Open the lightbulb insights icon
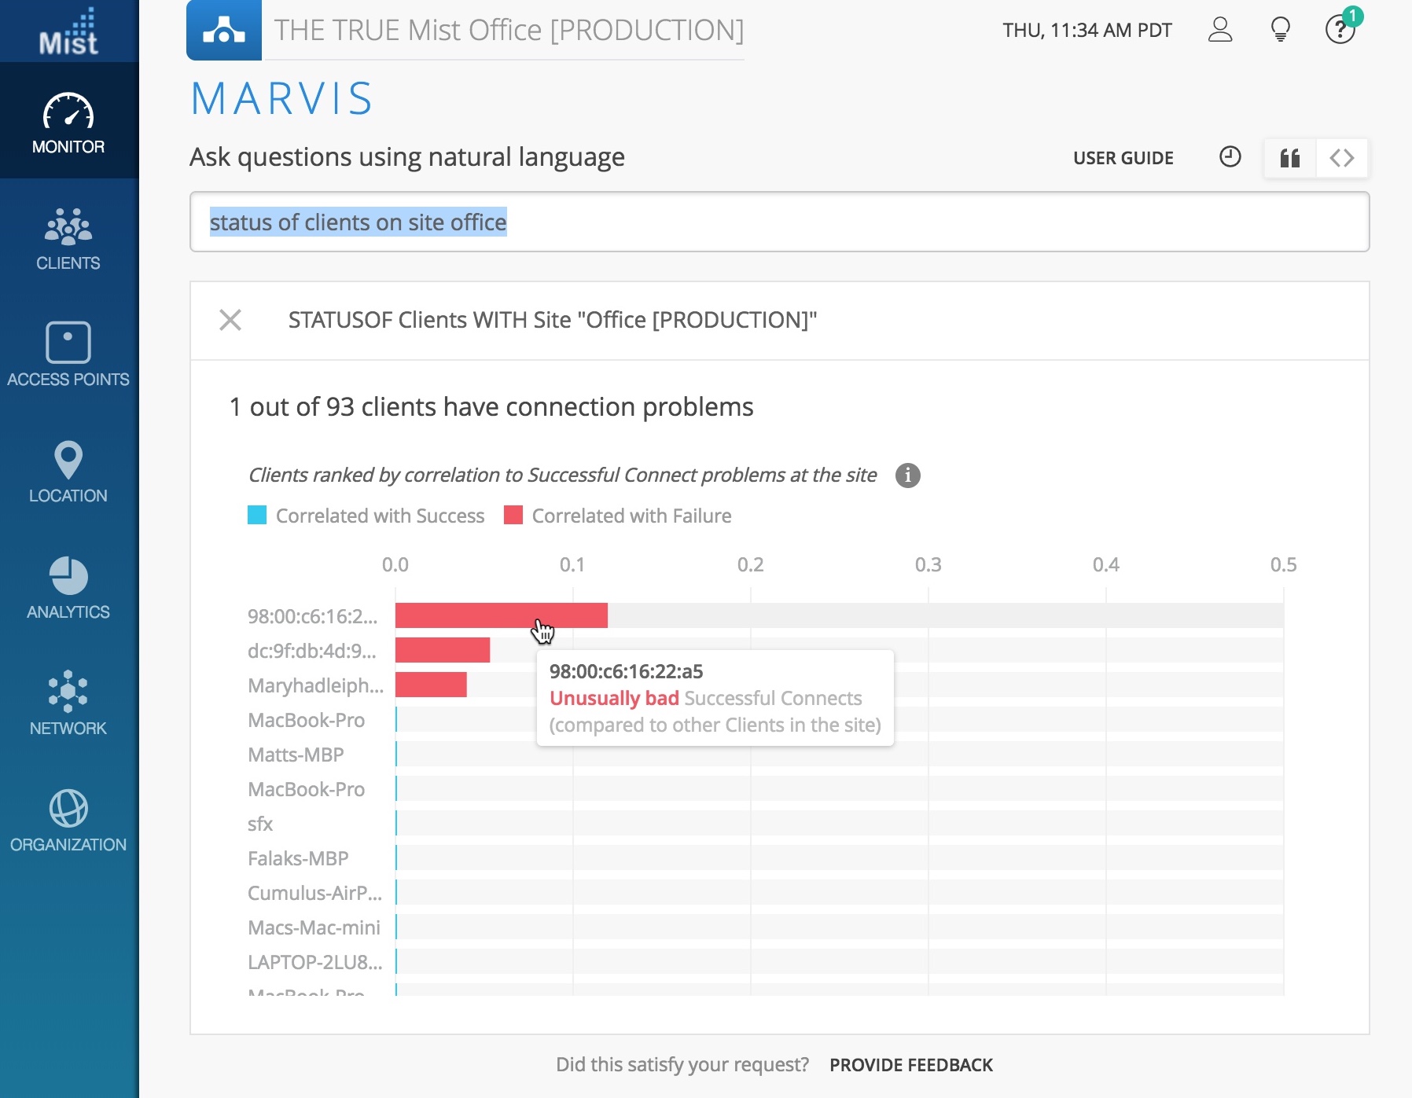Viewport: 1412px width, 1098px height. click(x=1280, y=30)
